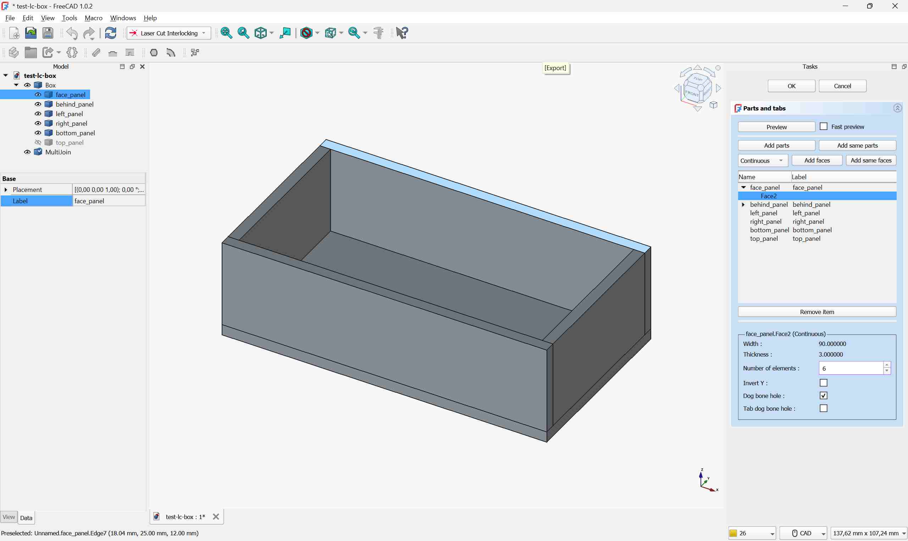Image resolution: width=908 pixels, height=541 pixels.
Task: Toggle visibility of top_panel in the tree
Action: click(x=38, y=142)
